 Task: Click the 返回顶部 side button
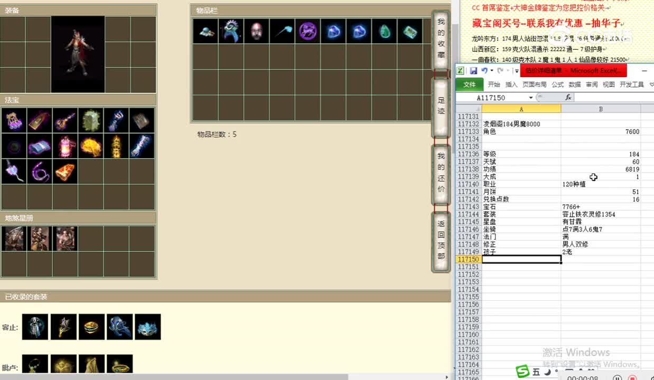coord(441,242)
